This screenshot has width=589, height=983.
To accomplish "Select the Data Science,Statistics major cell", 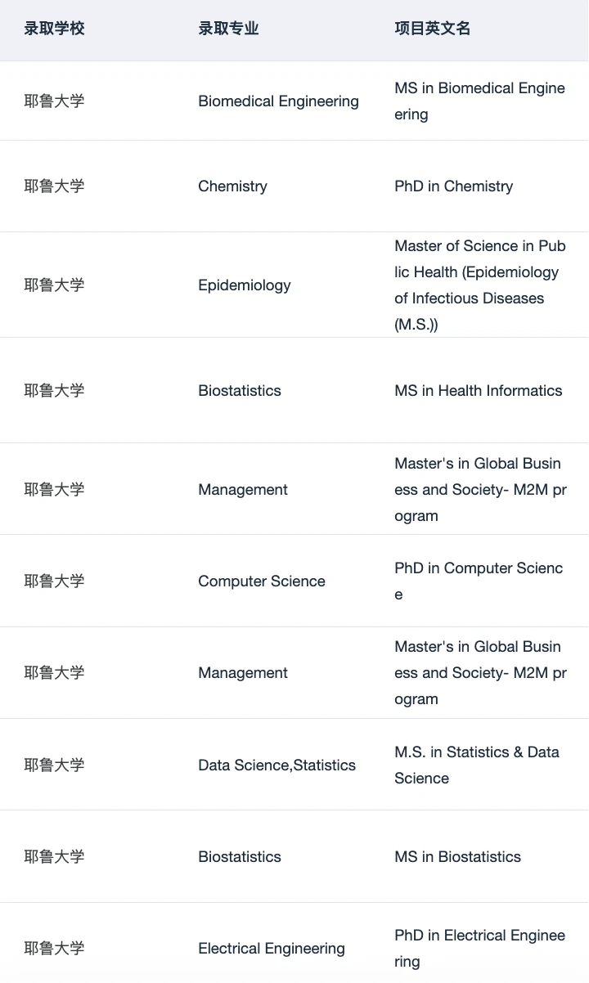I will coord(277,765).
